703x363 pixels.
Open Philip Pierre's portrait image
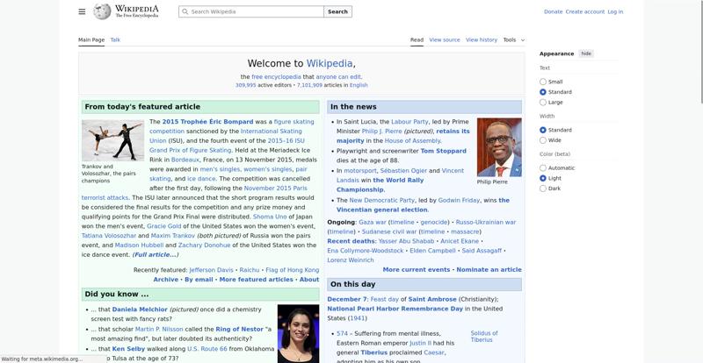click(x=498, y=146)
